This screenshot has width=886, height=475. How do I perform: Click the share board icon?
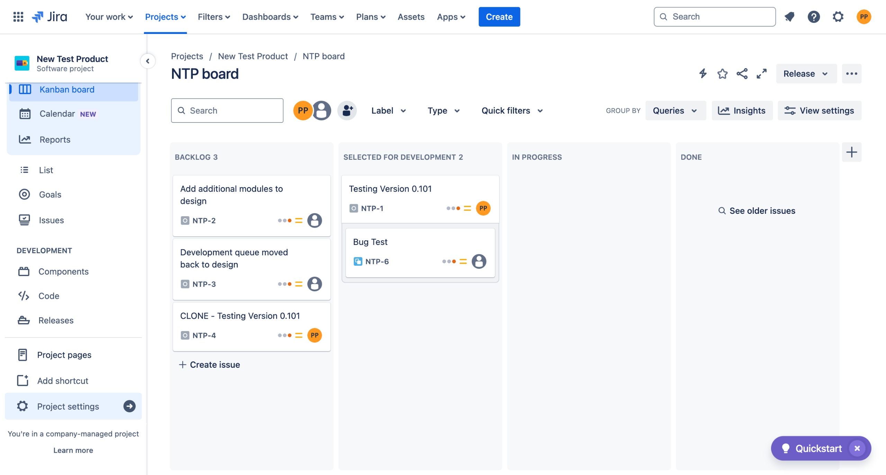pyautogui.click(x=742, y=73)
